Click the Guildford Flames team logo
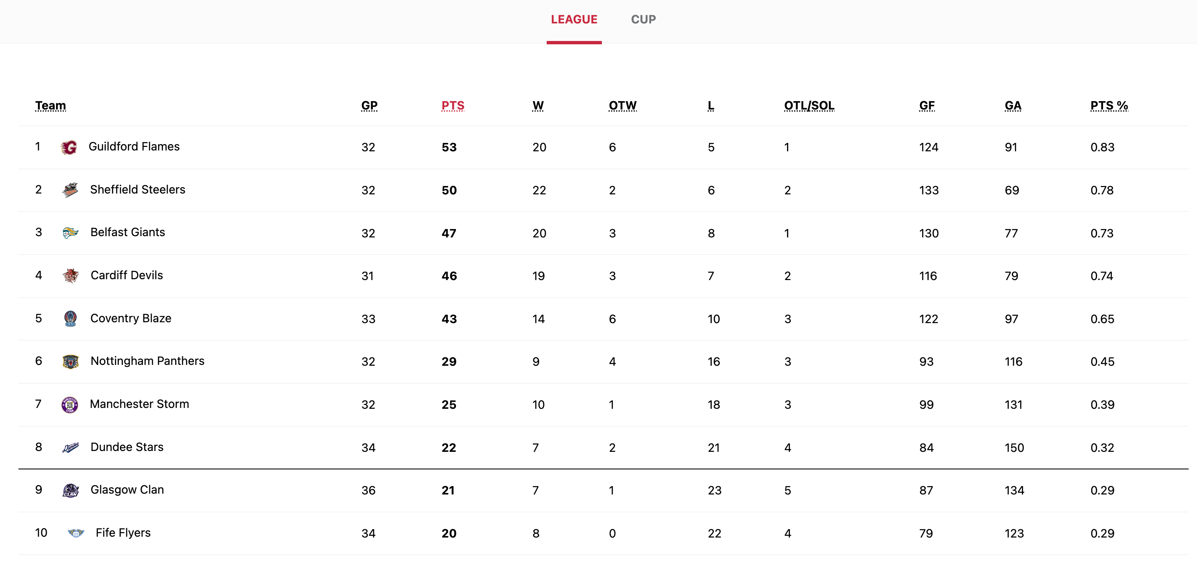 pos(69,148)
